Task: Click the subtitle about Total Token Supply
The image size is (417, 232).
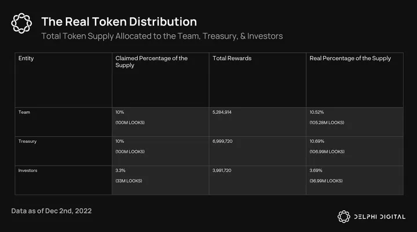Action: click(162, 36)
